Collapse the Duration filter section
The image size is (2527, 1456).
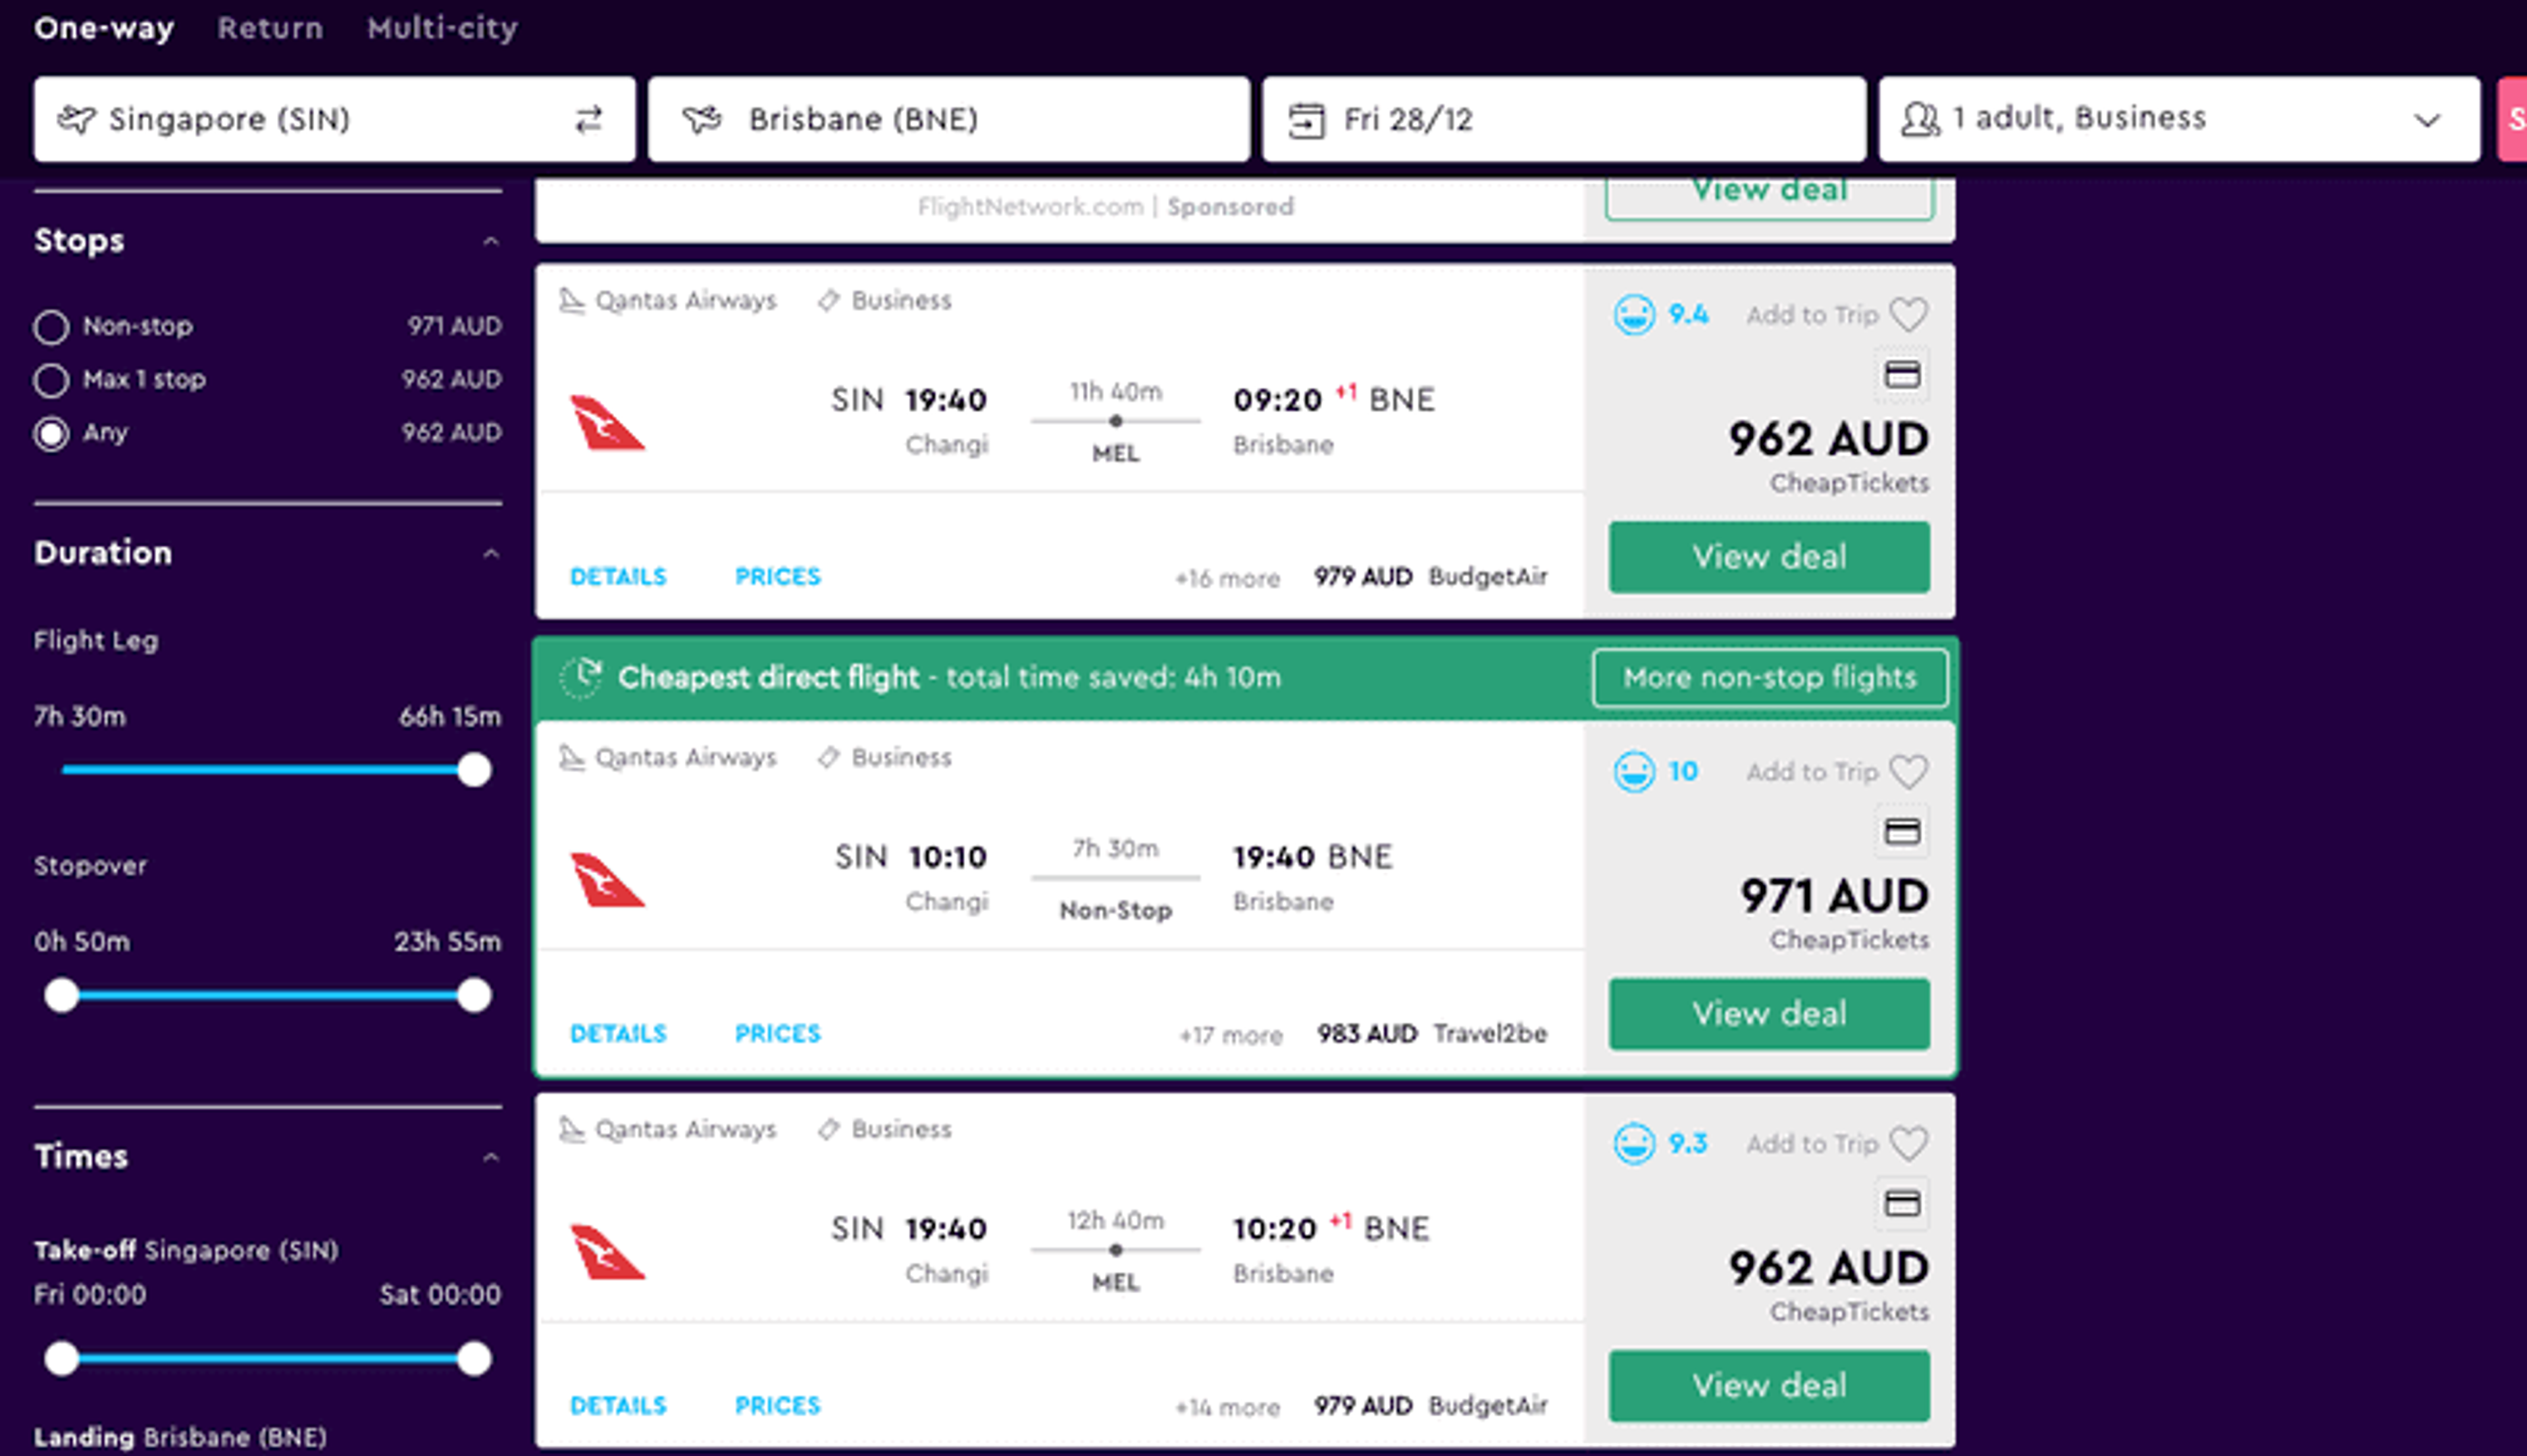pos(490,553)
